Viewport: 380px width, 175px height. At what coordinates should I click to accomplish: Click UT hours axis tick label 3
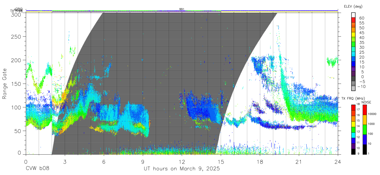(65, 161)
